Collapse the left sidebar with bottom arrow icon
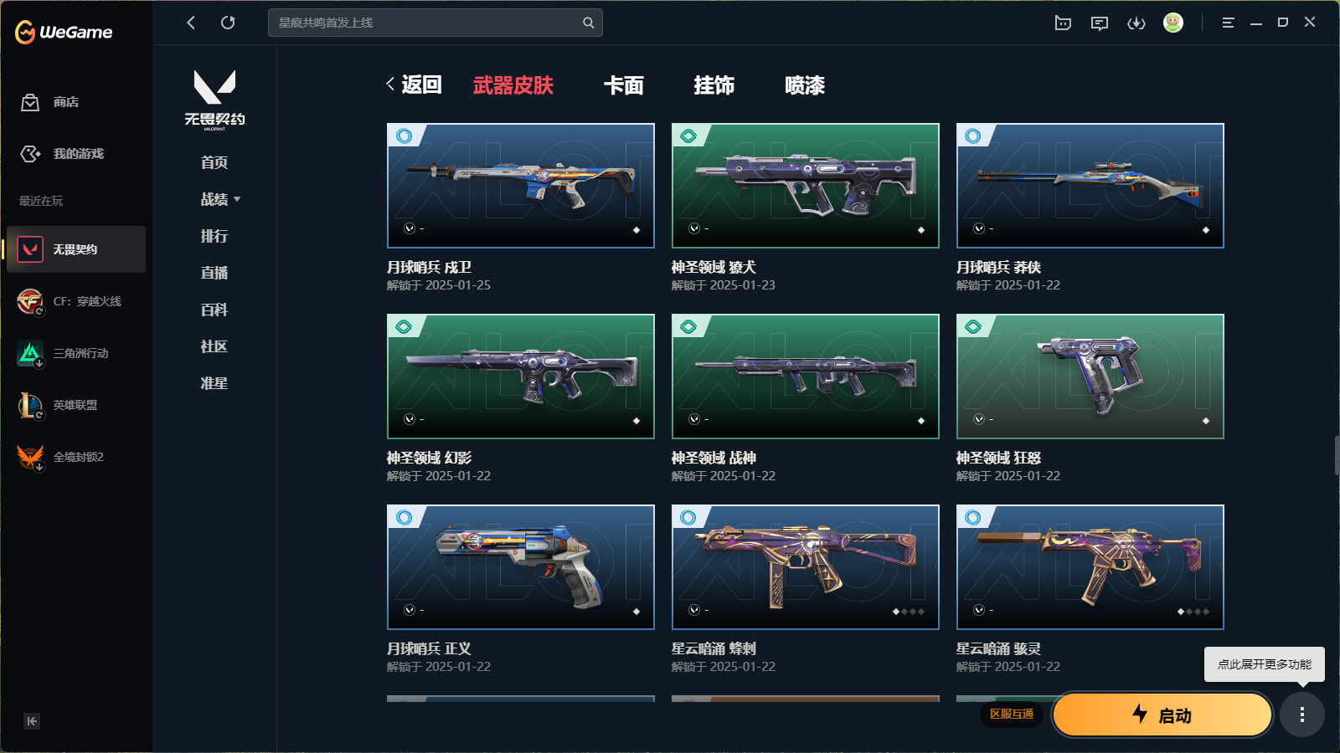The width and height of the screenshot is (1340, 753). (32, 721)
